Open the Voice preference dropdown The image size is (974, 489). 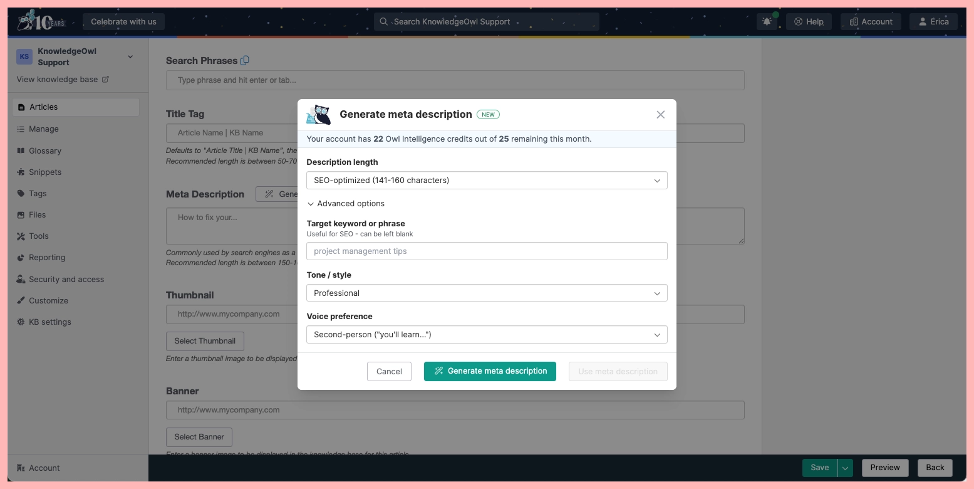487,334
